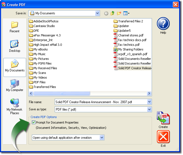The width and height of the screenshot is (183, 155).
Task: Expand the Save in location dropdown
Action: (97, 13)
